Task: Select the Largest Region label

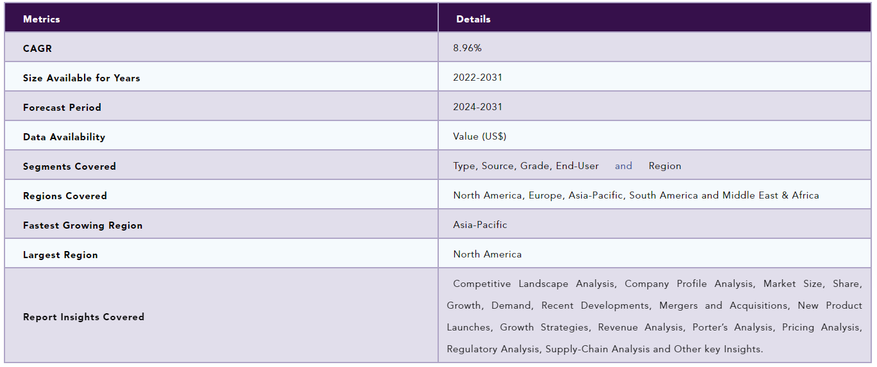Action: tap(60, 255)
